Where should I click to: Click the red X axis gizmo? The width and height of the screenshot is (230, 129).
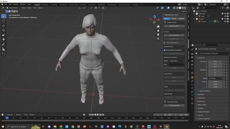coord(159,20)
